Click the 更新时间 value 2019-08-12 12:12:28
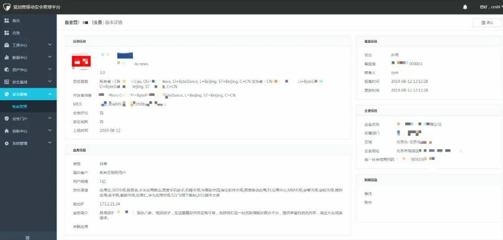503x240 pixels. point(409,90)
